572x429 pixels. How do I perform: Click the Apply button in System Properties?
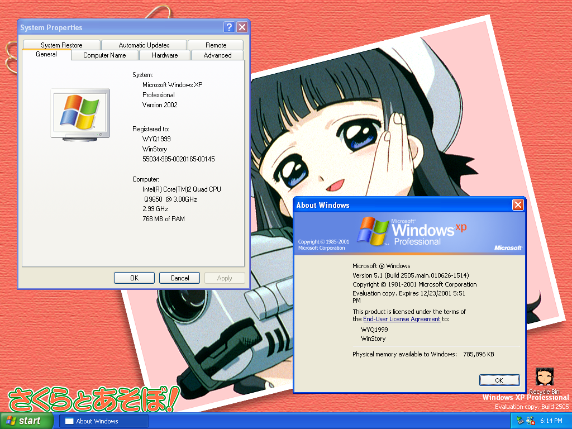(225, 278)
